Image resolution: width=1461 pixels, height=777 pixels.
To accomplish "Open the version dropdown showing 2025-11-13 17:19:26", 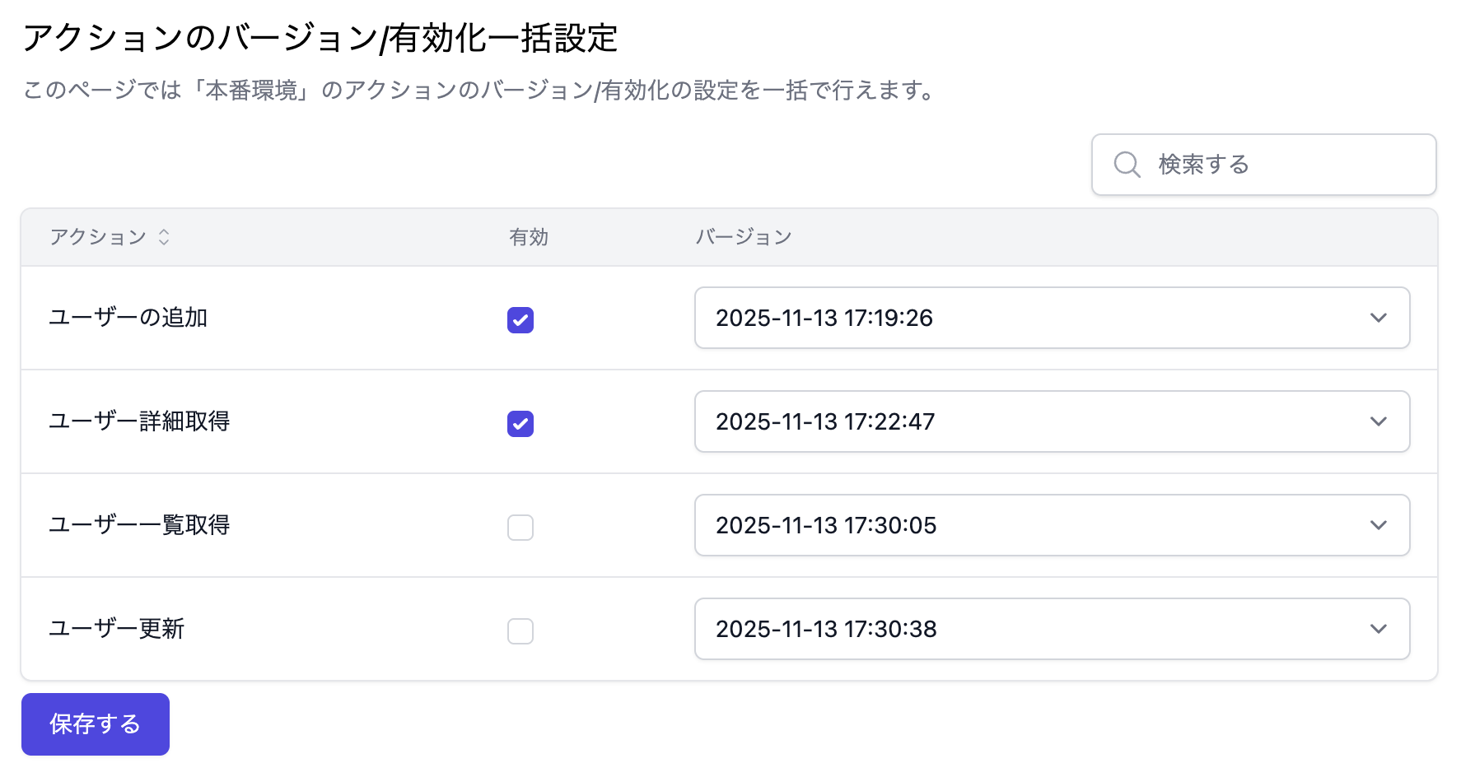I will click(x=1053, y=318).
